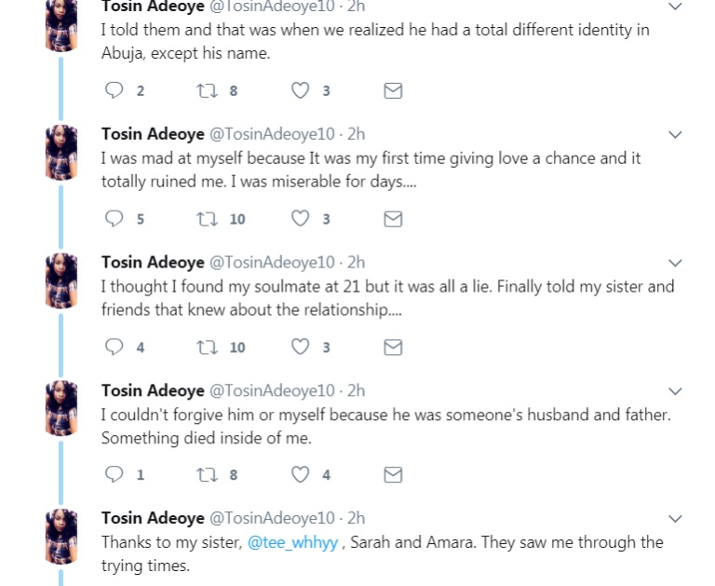Viewport: 715px width, 586px height.
Task: Like the "soulmate at 21" tweet
Action: [300, 348]
